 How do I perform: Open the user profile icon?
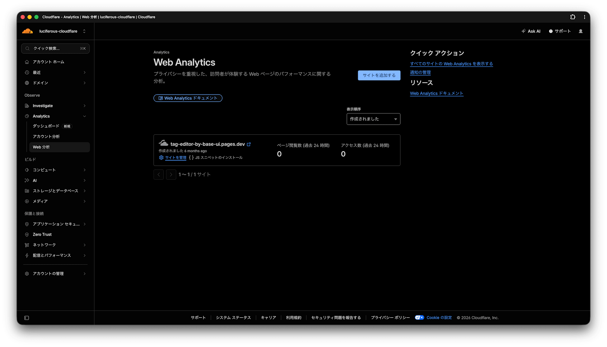581,31
